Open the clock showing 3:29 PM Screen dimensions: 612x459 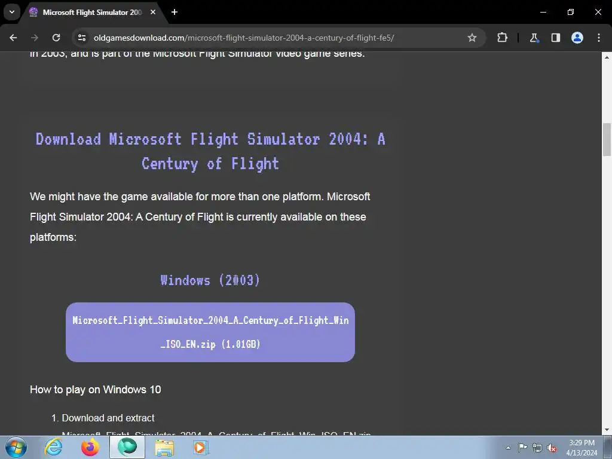point(582,448)
